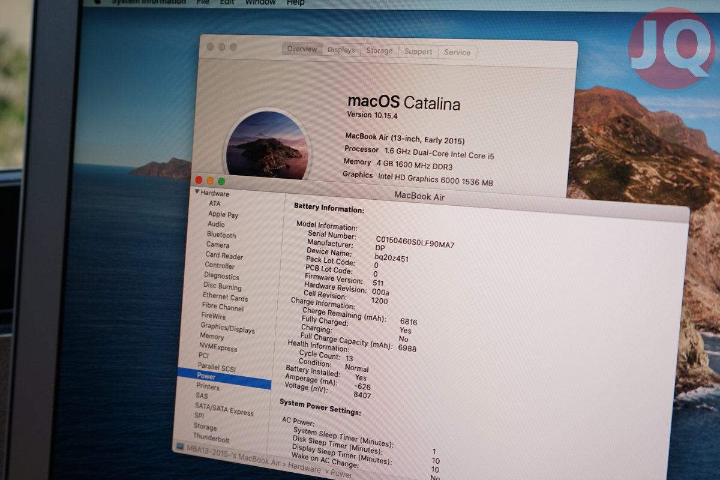Click the Voltage value 8407
Screen dimensions: 720x480
pos(362,395)
